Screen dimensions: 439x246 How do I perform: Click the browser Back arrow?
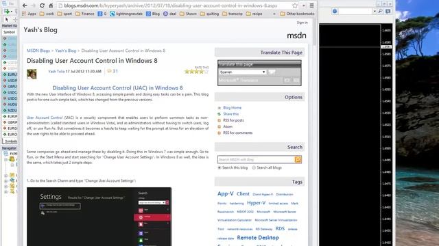click(x=25, y=5)
